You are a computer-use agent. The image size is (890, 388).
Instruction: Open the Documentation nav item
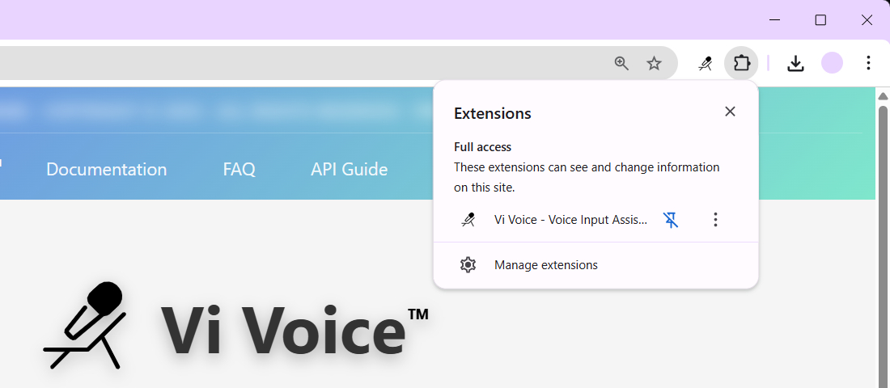pos(106,169)
